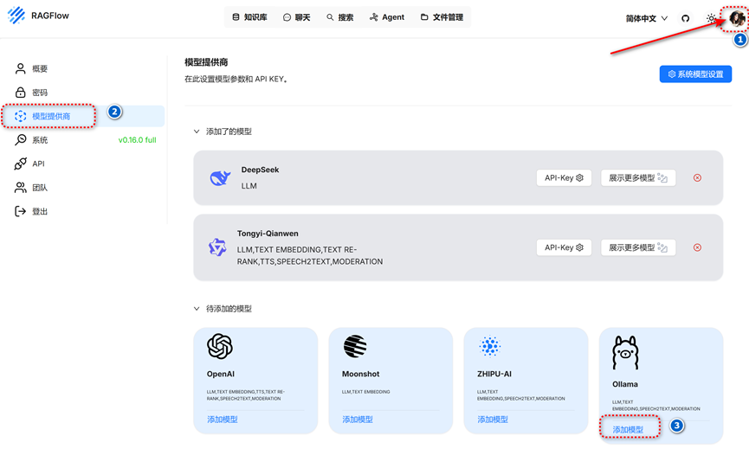
Task: Click the 系统 sidebar icon
Action: pos(20,140)
